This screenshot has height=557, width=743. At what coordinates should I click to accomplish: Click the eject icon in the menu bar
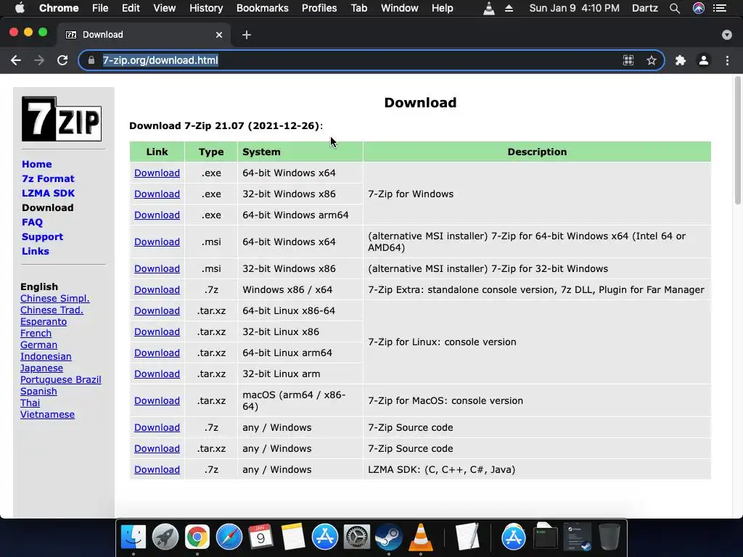[x=509, y=8]
